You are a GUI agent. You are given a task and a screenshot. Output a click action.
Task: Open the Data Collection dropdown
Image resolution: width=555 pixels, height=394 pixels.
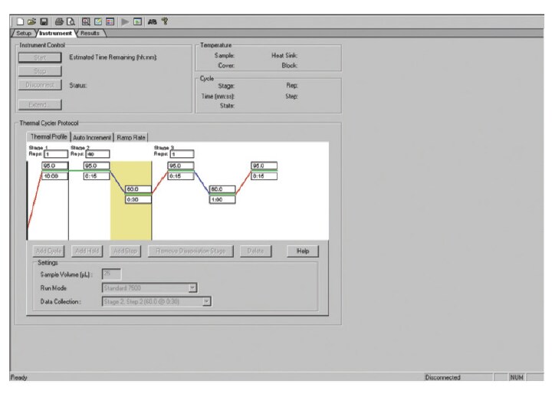pyautogui.click(x=206, y=302)
